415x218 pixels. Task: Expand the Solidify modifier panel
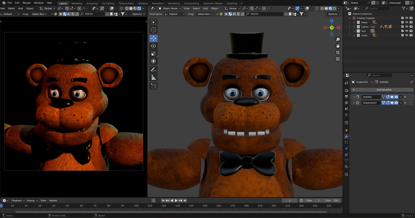point(353,97)
